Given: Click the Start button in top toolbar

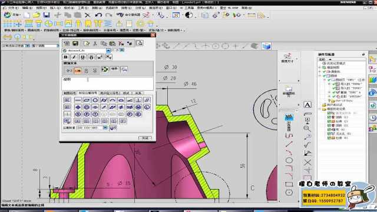Looking at the screenshot, I should tap(12, 15).
